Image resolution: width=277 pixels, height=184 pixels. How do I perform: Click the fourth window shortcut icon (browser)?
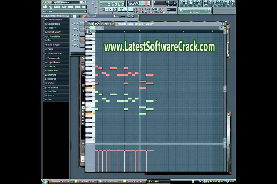coord(195,3)
